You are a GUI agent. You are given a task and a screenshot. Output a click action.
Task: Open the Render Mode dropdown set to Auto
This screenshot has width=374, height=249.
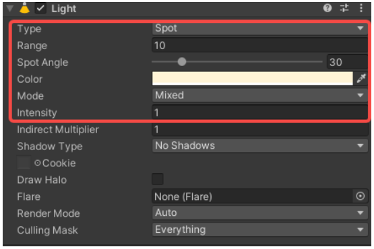pos(259,213)
